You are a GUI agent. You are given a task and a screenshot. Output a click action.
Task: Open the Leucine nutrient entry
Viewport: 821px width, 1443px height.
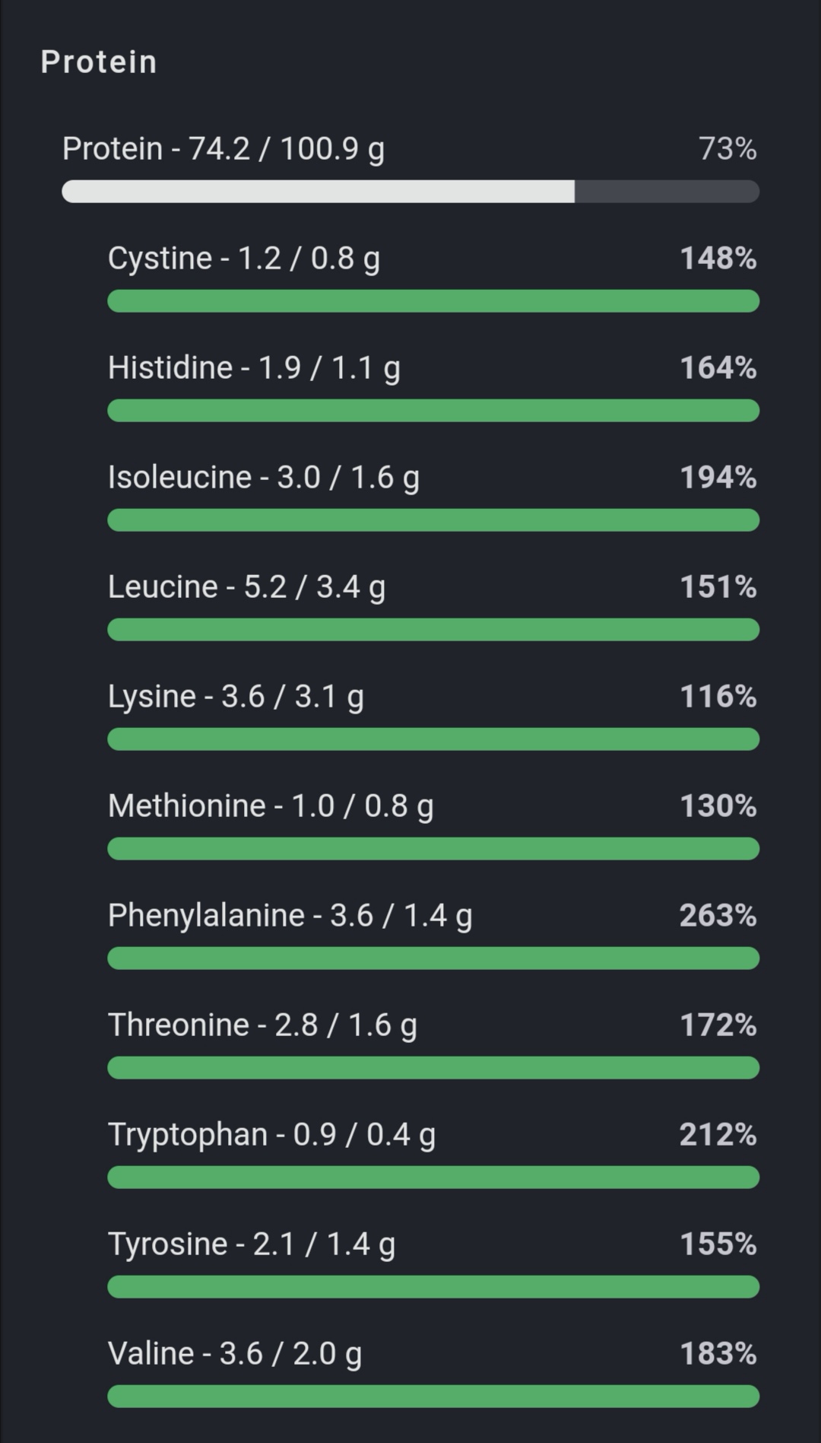[x=246, y=586]
